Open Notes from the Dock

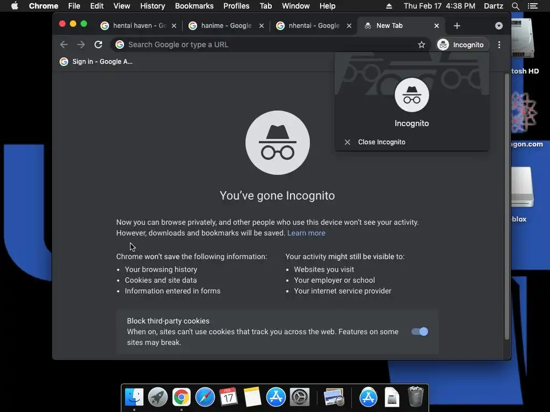coord(252,398)
